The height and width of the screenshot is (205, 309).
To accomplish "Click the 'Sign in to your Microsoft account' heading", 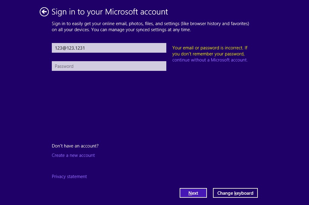I will tap(110, 12).
